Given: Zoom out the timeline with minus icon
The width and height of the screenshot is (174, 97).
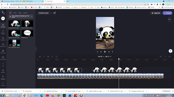Looking at the screenshot, I should tap(165, 57).
